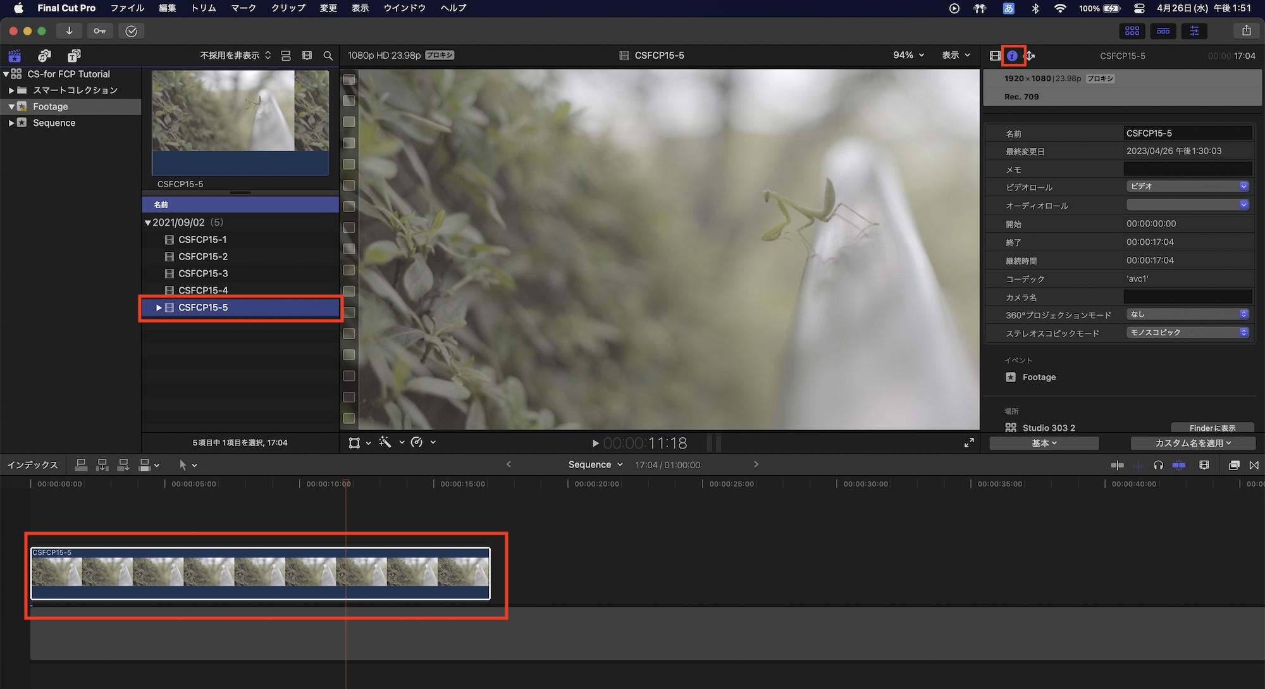
Task: Click the インデックス timeline index button
Action: [x=32, y=465]
